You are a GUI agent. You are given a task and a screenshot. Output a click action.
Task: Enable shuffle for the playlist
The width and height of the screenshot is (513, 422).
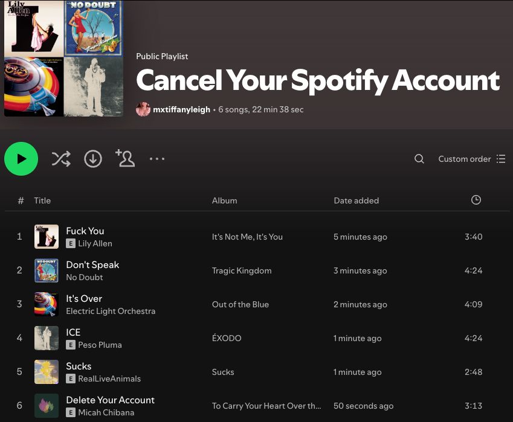(60, 158)
